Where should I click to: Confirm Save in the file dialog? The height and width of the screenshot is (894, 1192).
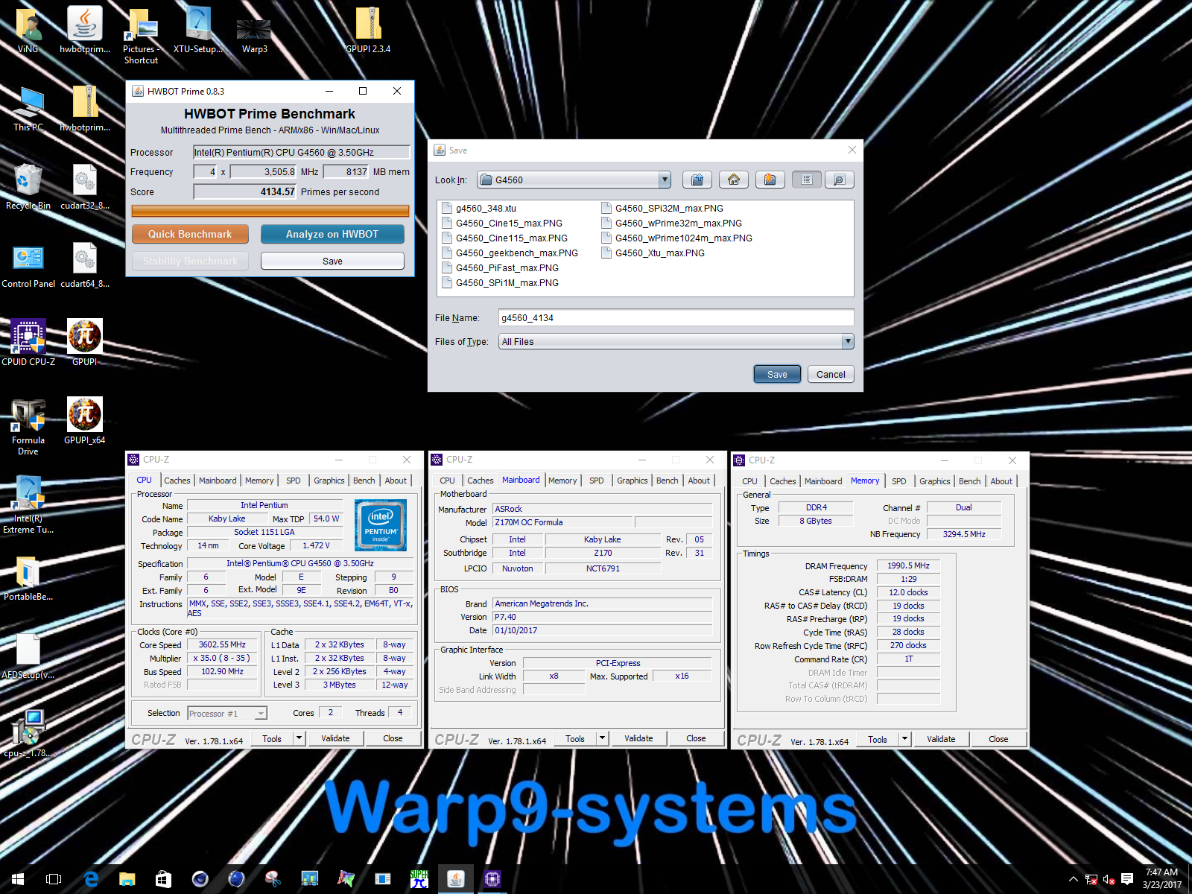(x=777, y=374)
